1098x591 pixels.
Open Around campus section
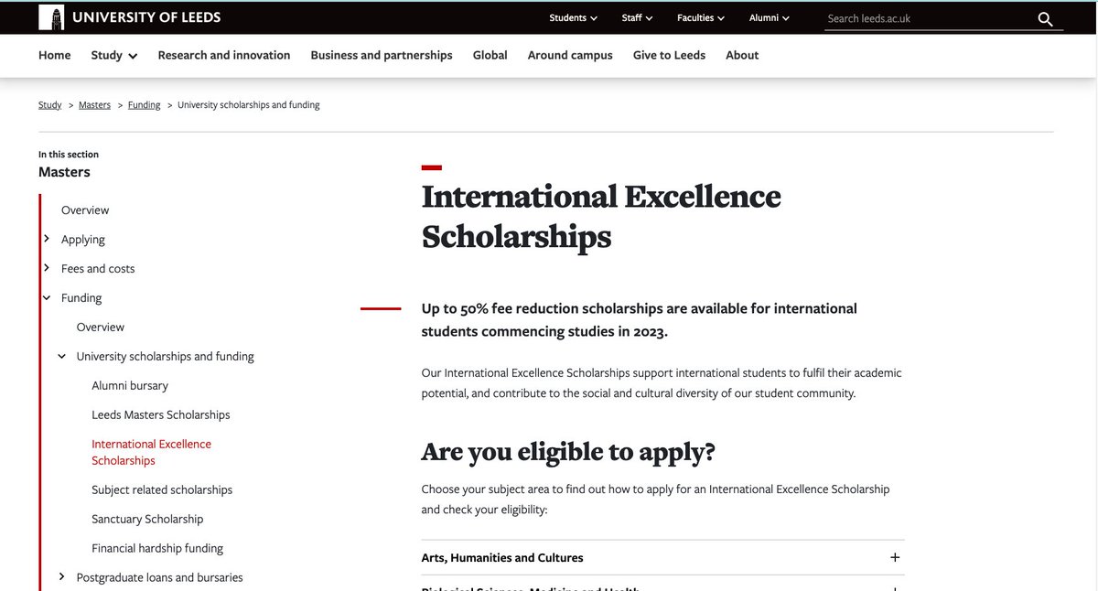570,55
